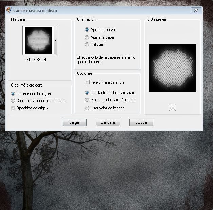Open the mask selection dropdown arrow

point(55,40)
